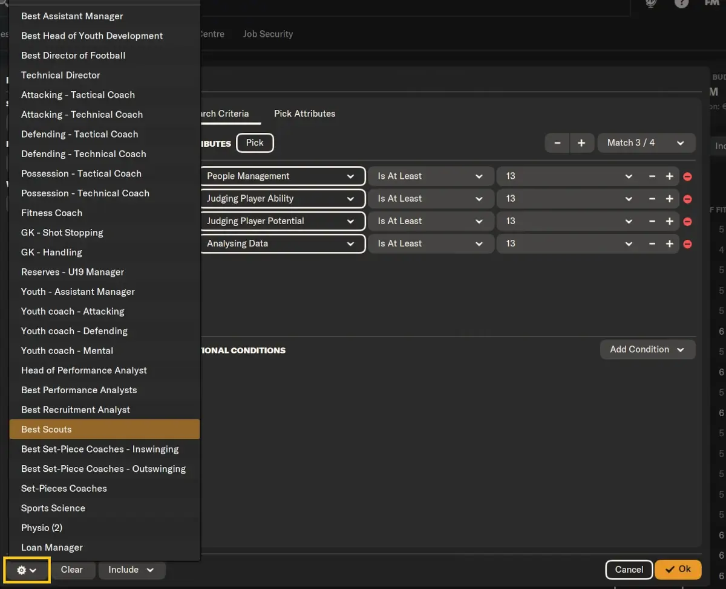Select Loan Manager filter

click(105, 547)
